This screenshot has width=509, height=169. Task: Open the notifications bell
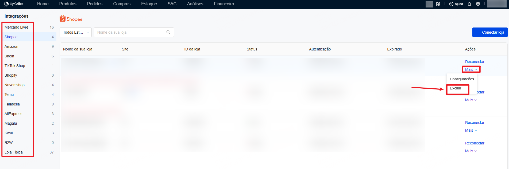(469, 4)
